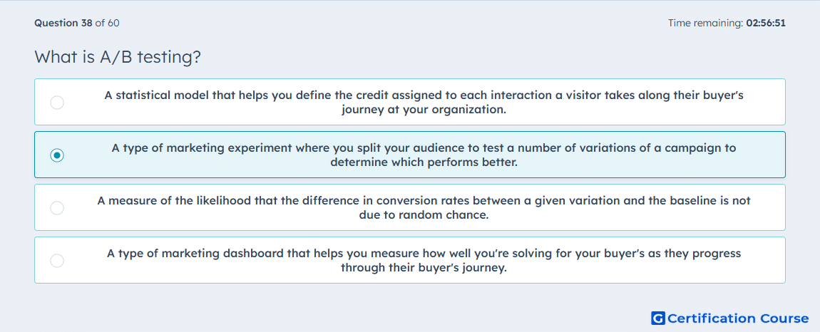
Task: Click 'through their buyer's journey.' in the fourth answer
Action: 424,268
